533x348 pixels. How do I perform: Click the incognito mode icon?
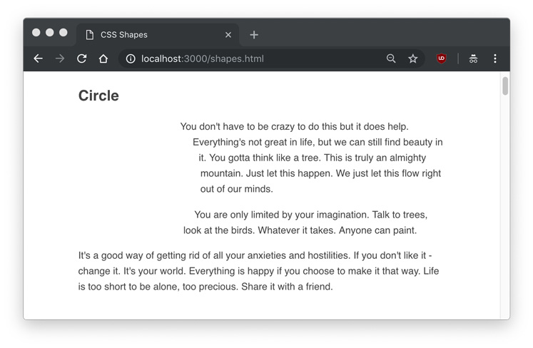(473, 58)
